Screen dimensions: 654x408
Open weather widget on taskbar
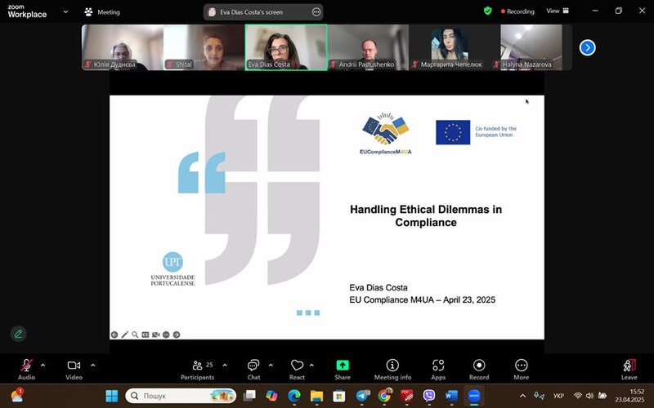(x=17, y=395)
